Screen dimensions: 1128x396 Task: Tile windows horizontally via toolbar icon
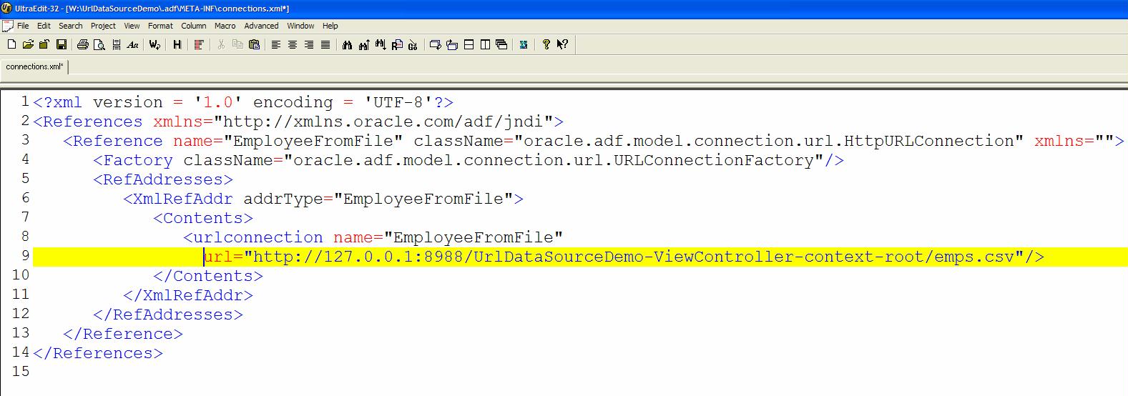[x=469, y=44]
